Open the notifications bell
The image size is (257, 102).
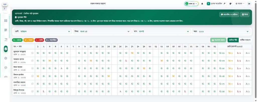pos(202,3)
